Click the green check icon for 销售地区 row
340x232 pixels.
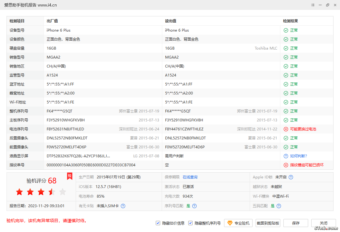tap(286, 66)
